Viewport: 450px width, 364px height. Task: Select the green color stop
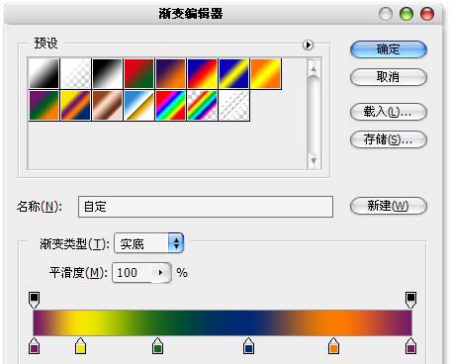click(158, 346)
